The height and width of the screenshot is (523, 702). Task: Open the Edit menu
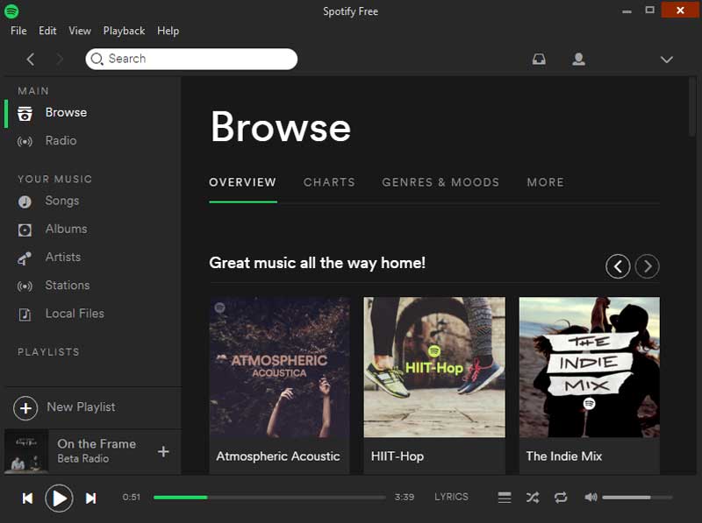pos(47,31)
